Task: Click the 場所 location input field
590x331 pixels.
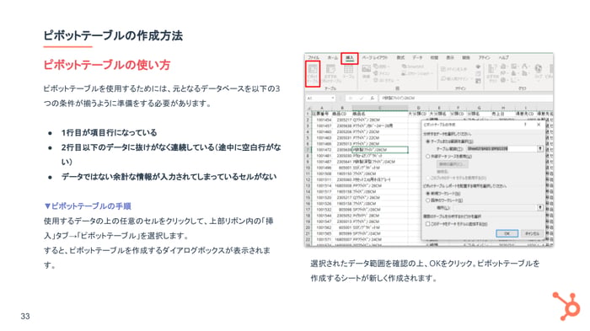Action: click(x=495, y=207)
